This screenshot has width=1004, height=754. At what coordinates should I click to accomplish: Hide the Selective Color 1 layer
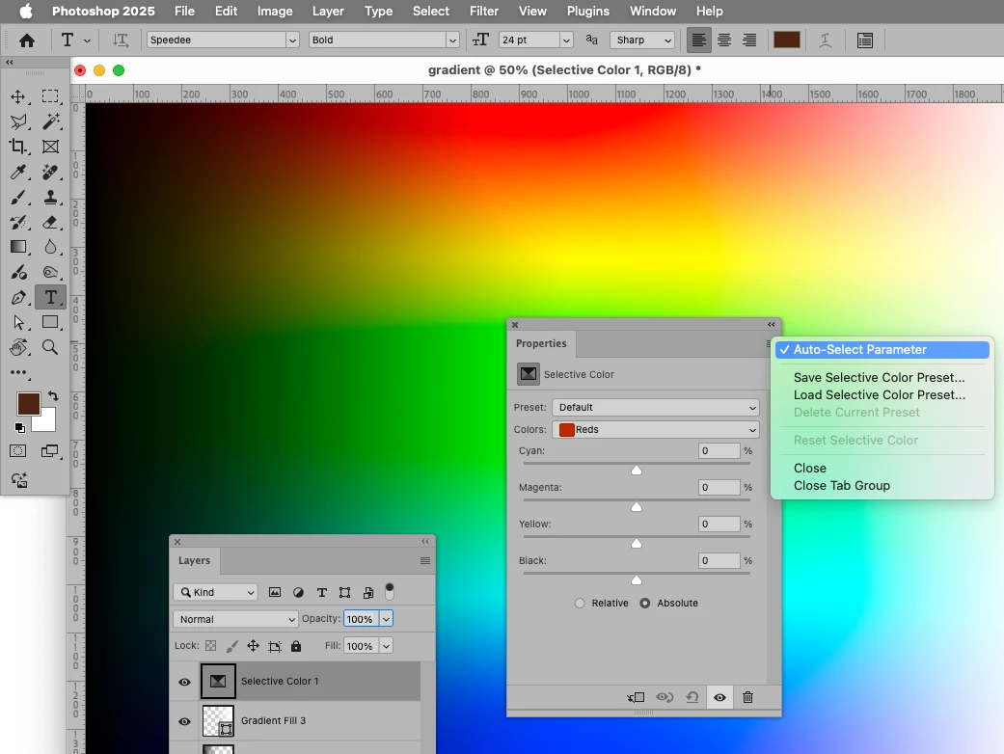click(184, 682)
